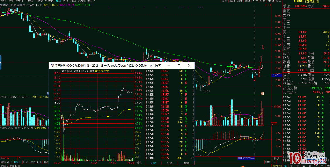Screen dimensions: 330x167
Task: Click MA60: 17.04 legend label
Action: coord(83,5)
